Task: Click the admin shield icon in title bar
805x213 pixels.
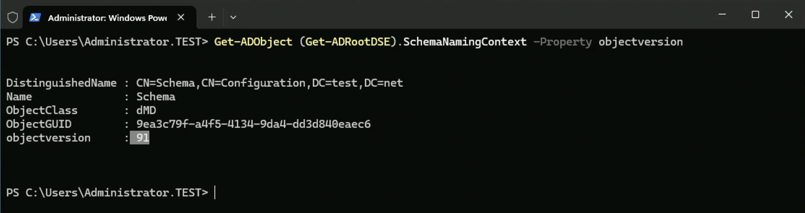Action: [x=13, y=17]
